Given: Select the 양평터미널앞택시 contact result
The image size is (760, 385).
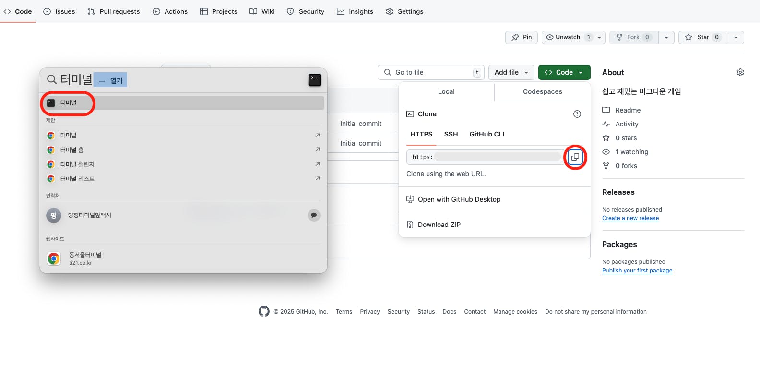Looking at the screenshot, I should pos(183,215).
